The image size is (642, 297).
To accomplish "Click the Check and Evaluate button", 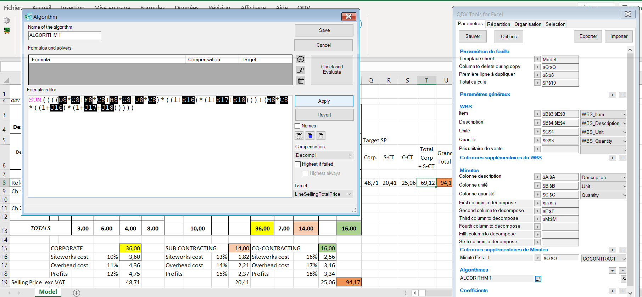I will coord(332,70).
